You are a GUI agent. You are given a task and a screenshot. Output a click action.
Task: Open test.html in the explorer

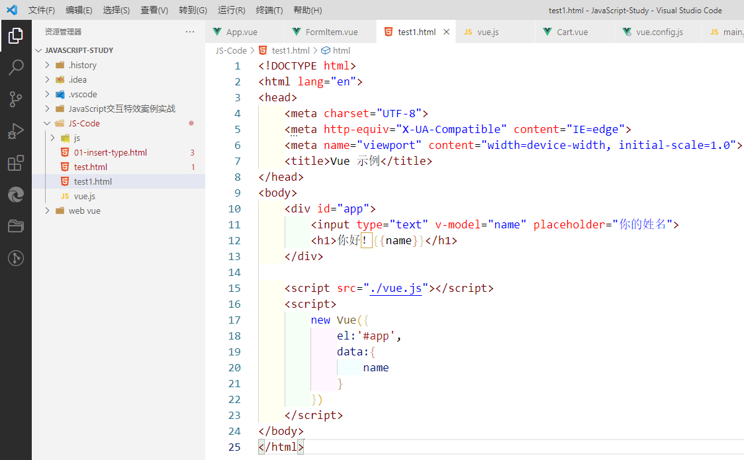[118, 167]
